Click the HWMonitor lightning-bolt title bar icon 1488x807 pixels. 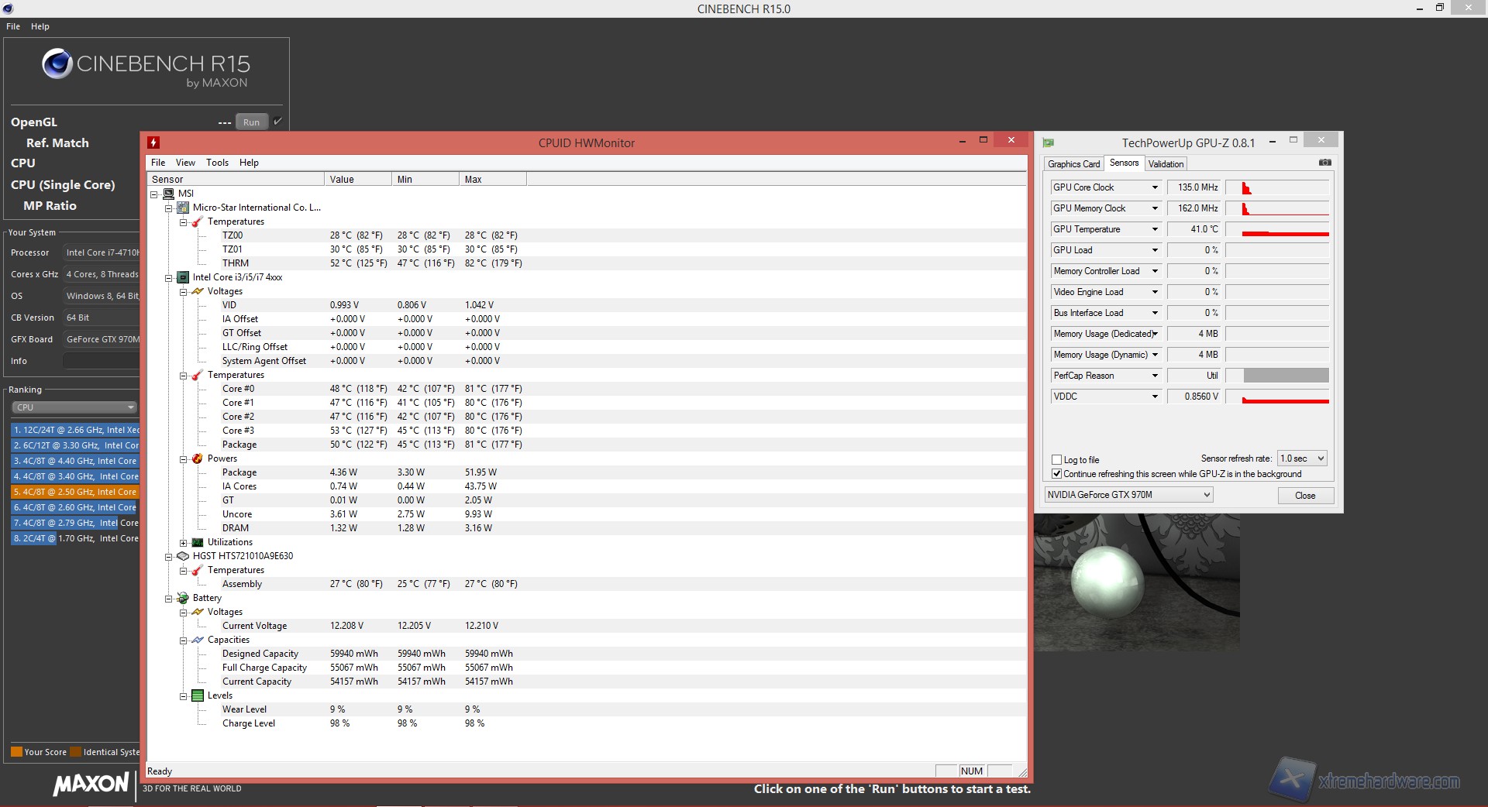point(153,143)
